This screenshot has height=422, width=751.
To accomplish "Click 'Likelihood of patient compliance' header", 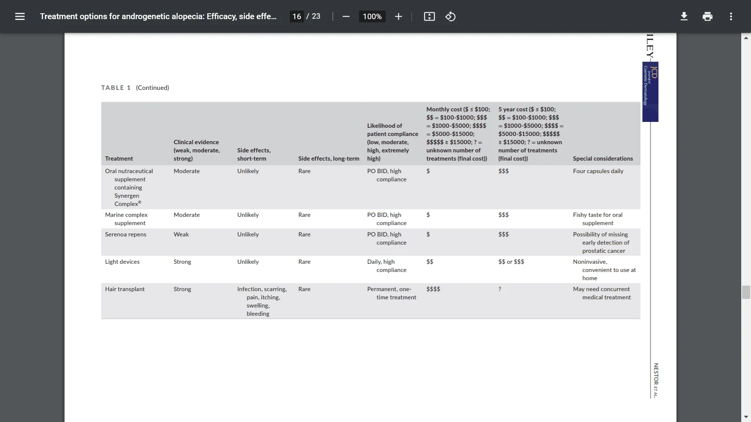I will [x=393, y=142].
